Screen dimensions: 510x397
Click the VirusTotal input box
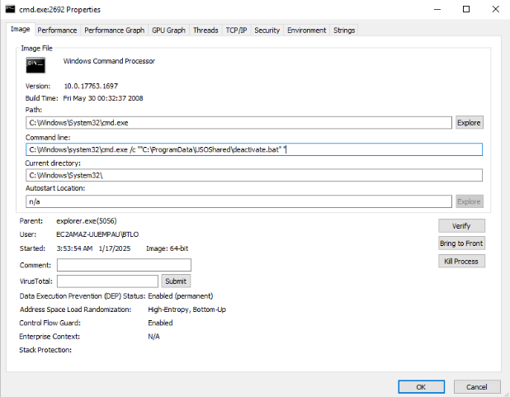click(x=107, y=281)
